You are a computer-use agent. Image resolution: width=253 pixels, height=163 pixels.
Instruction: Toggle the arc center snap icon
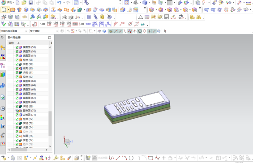(x=140, y=31)
